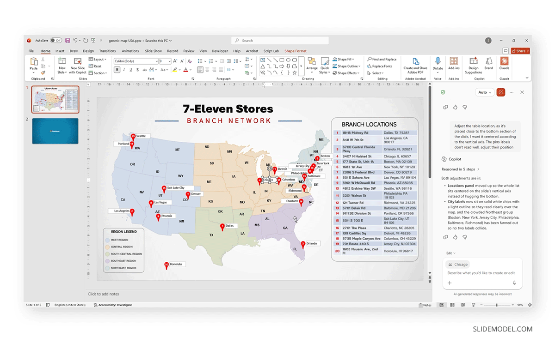Open Quick Styles gallery
Image resolution: width=555 pixels, height=343 pixels.
click(x=324, y=65)
